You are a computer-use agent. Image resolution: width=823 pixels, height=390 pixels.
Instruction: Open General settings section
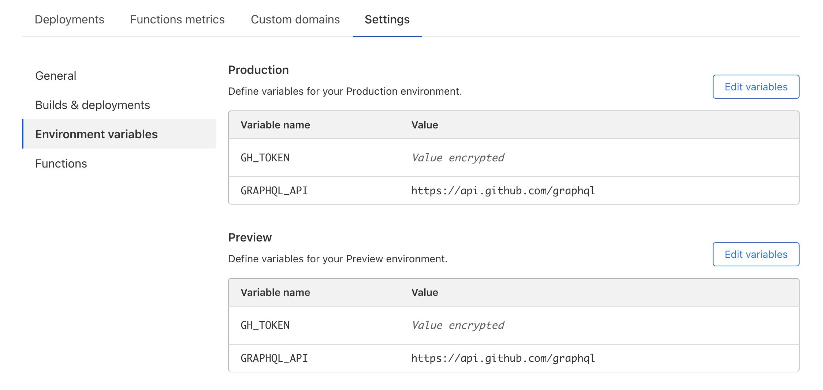pyautogui.click(x=56, y=76)
